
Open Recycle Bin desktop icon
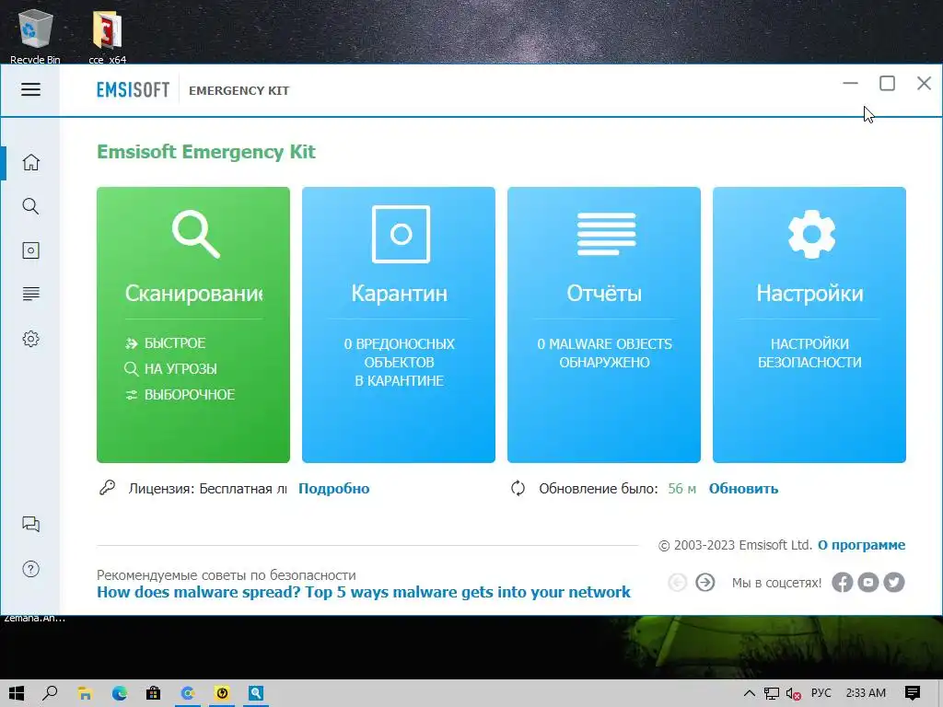35,36
